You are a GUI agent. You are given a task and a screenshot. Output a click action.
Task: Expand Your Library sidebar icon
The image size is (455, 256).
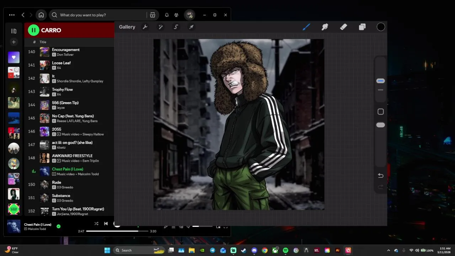click(14, 31)
